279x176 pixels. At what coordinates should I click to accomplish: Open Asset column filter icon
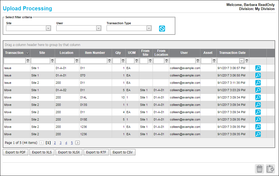click(214, 61)
